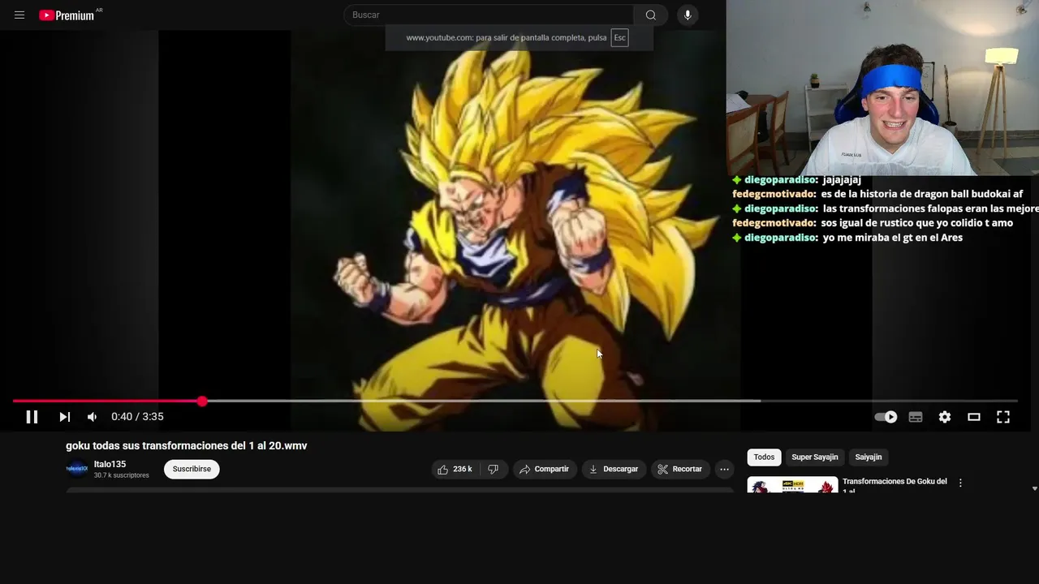
Task: Open the Italo135 channel name link
Action: pyautogui.click(x=110, y=465)
